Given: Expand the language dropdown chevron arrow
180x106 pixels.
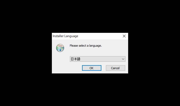Looking at the screenshot, I should (123, 59).
